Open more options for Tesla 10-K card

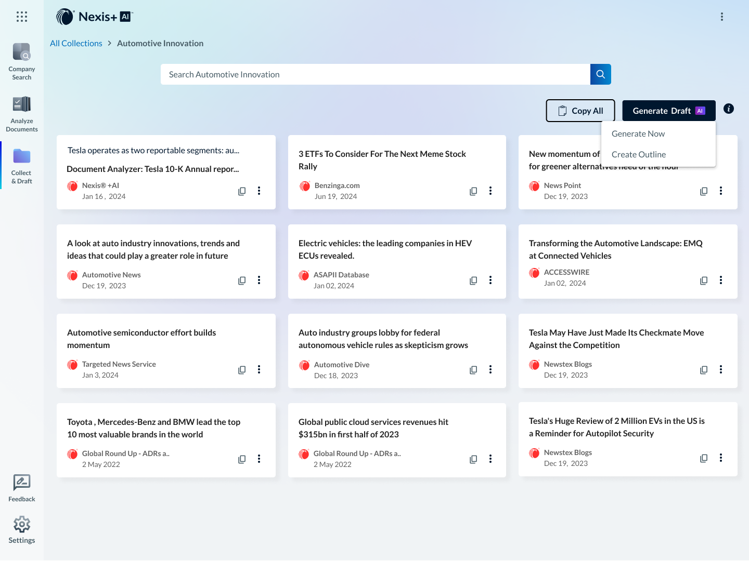pos(259,191)
